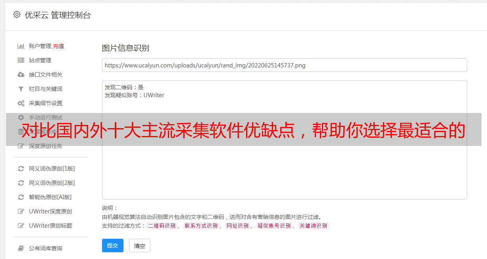Click the 图片信息识别 heading

125,48
